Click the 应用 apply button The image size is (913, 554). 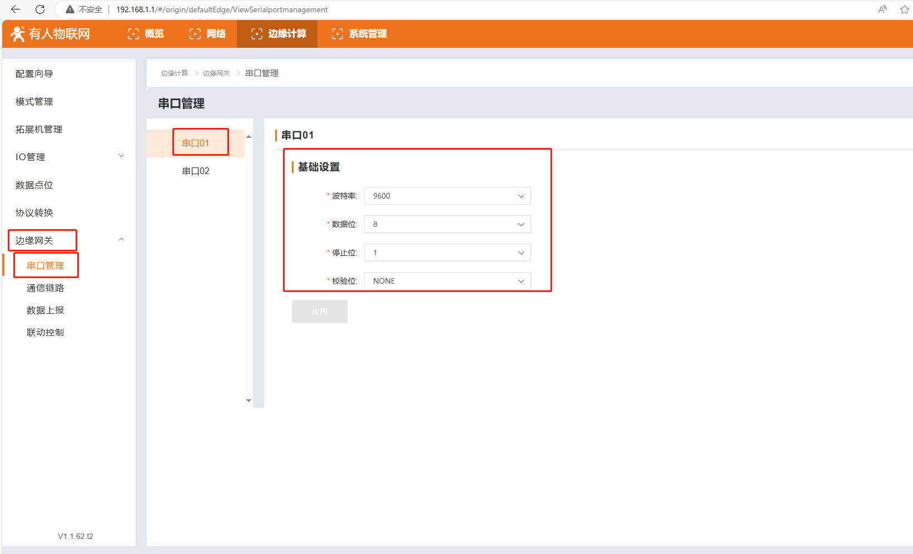coord(319,311)
